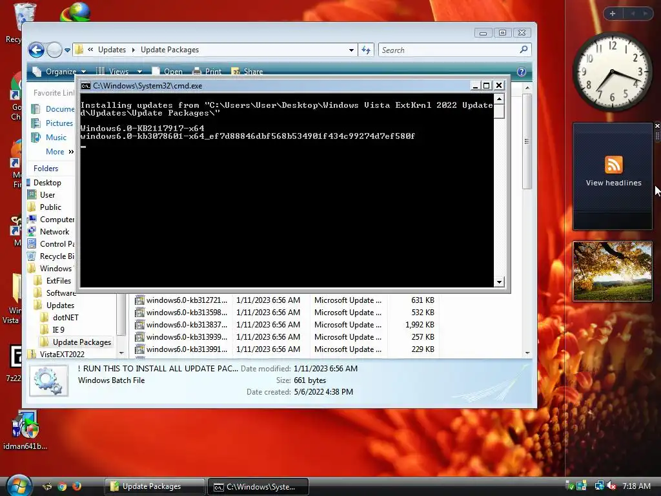
Task: Click cmd window scroll down arrow
Action: (499, 282)
